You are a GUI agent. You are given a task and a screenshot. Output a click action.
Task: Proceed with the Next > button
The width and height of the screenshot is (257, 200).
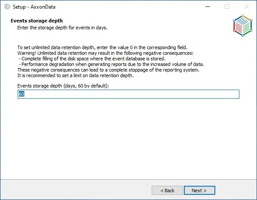click(x=199, y=191)
